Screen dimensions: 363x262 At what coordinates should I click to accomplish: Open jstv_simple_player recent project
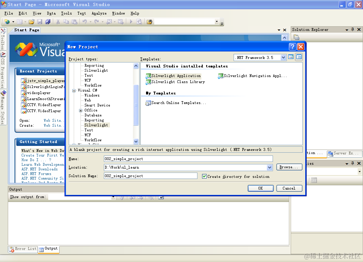[43, 81]
